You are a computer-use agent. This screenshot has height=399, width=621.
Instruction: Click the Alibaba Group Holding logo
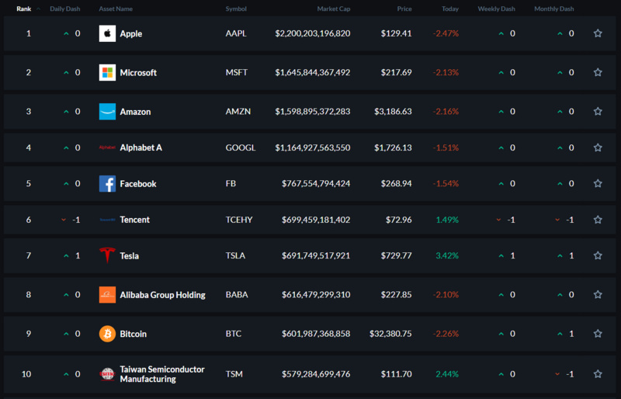pos(107,295)
